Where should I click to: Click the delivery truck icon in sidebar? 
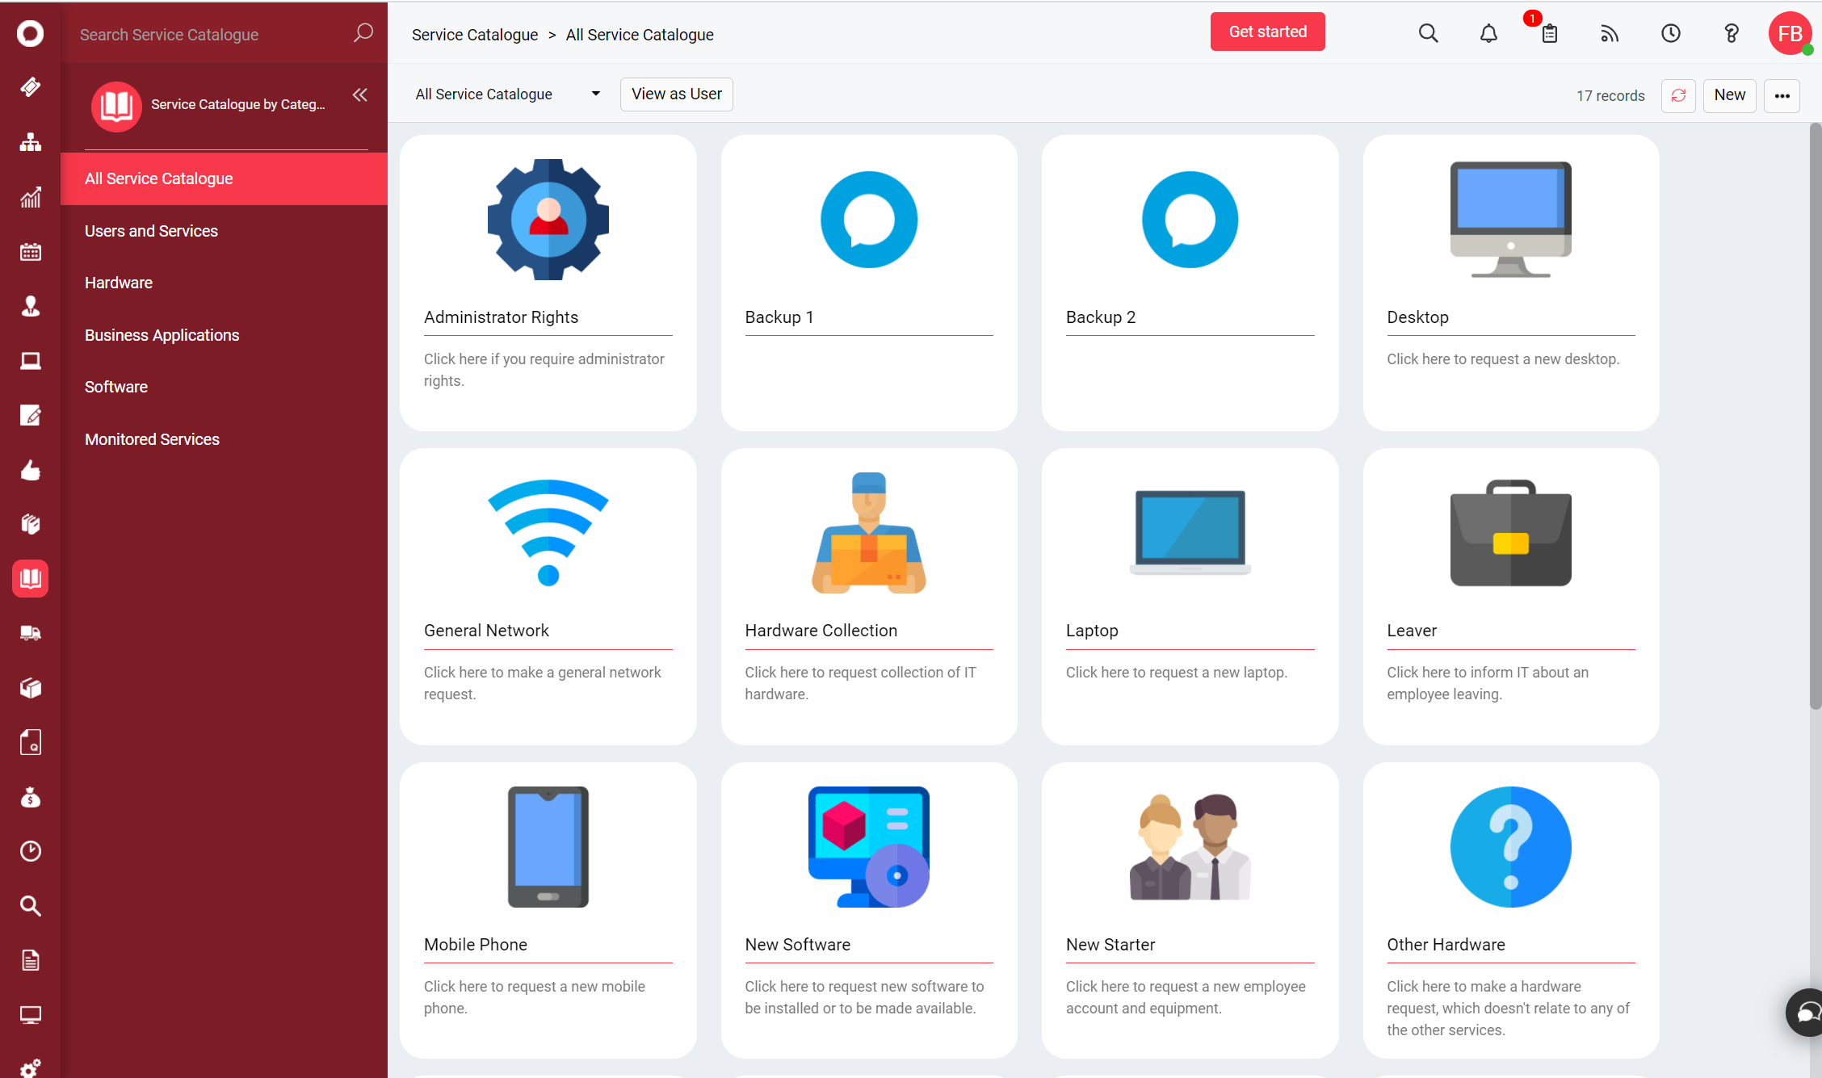coord(30,633)
